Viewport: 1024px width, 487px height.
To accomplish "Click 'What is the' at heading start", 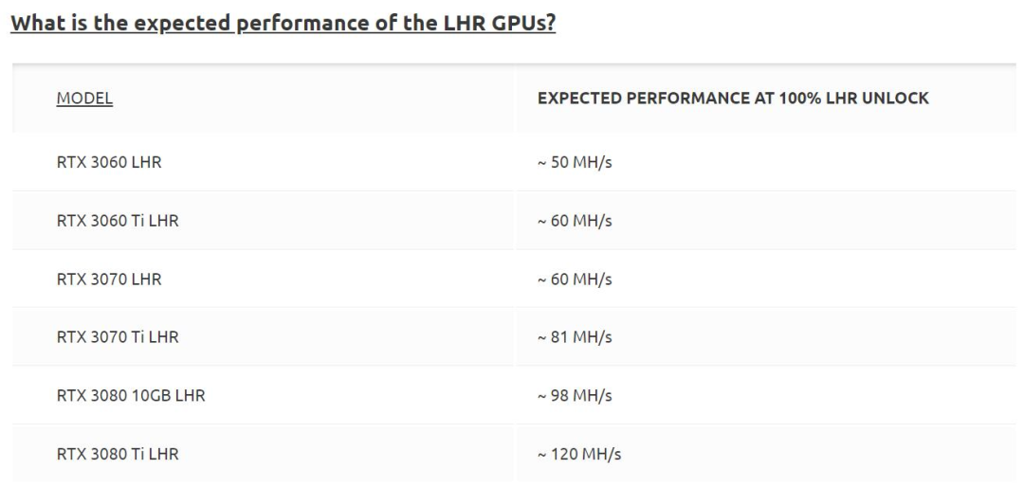I will click(x=70, y=24).
